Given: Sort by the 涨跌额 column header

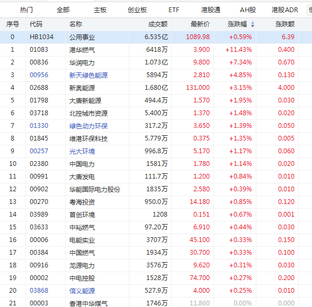Looking at the screenshot, I should click(x=285, y=24).
